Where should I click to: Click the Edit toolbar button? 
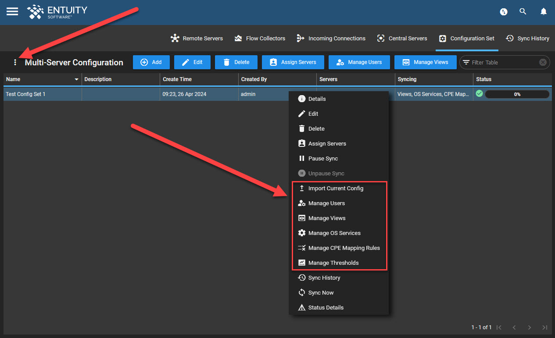pos(192,62)
